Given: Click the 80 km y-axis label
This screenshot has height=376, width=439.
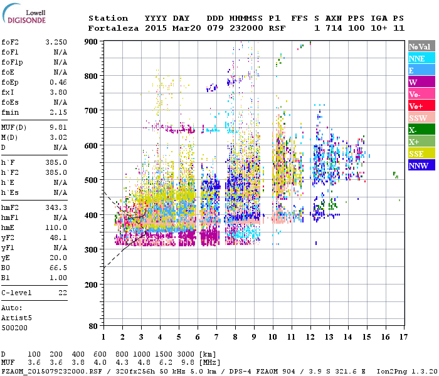Looking at the screenshot, I should point(93,326).
